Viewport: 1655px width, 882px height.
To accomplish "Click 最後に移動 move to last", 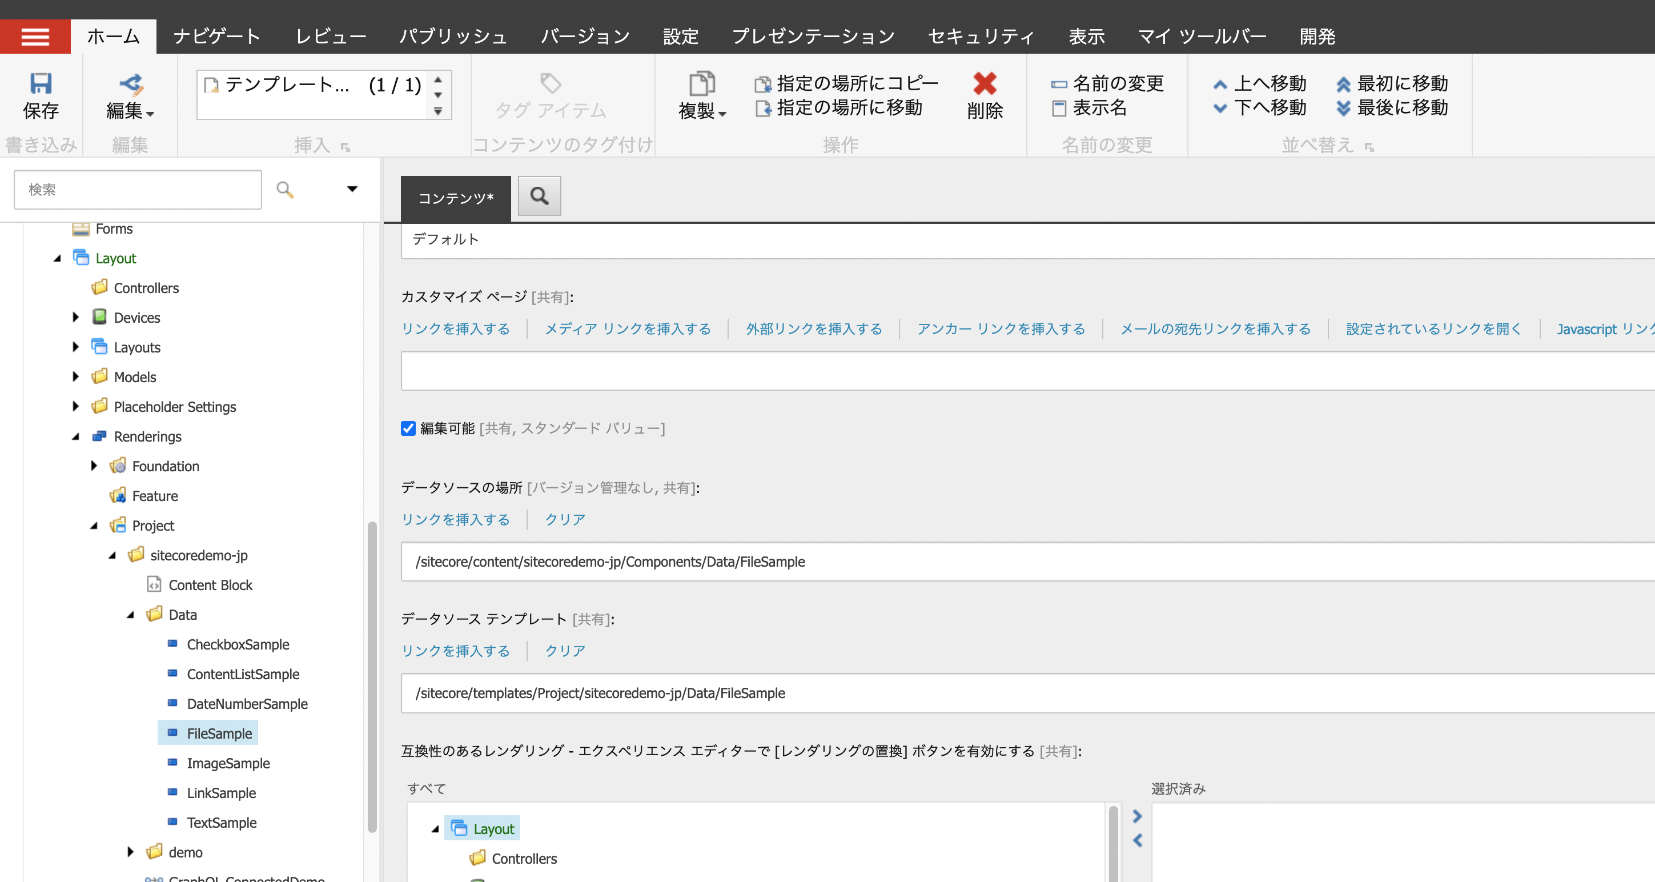I will 1392,107.
